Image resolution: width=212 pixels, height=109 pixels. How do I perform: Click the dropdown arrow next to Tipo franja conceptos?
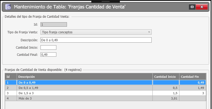point(149,32)
